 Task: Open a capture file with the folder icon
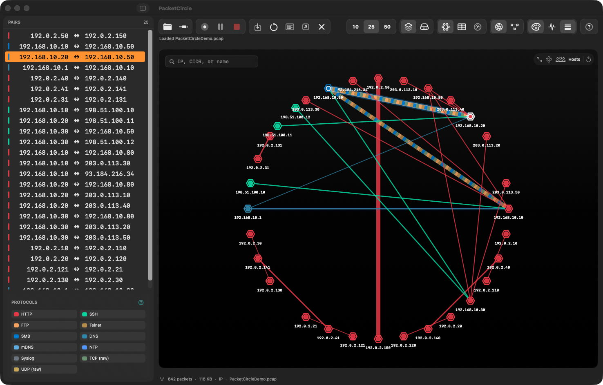[x=167, y=27]
